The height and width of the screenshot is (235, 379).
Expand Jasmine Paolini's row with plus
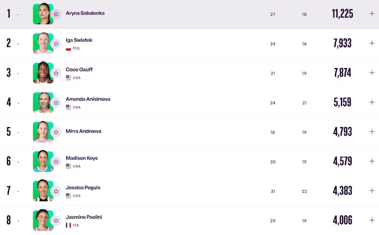click(x=372, y=220)
